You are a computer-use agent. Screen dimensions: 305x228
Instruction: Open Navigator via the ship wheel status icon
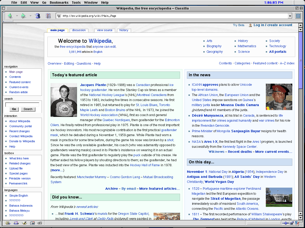pyautogui.click(x=7, y=223)
